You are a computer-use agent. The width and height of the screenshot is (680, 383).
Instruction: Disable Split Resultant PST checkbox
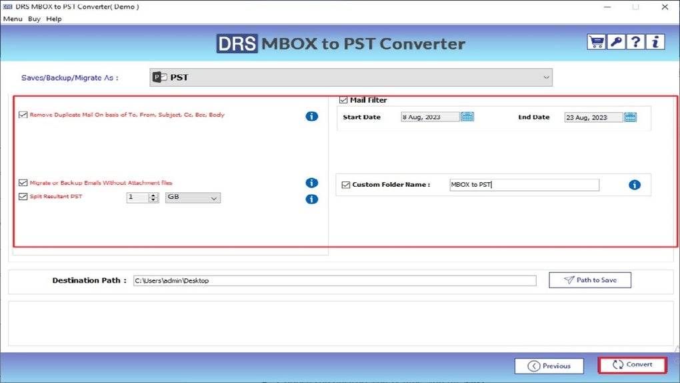pos(23,196)
